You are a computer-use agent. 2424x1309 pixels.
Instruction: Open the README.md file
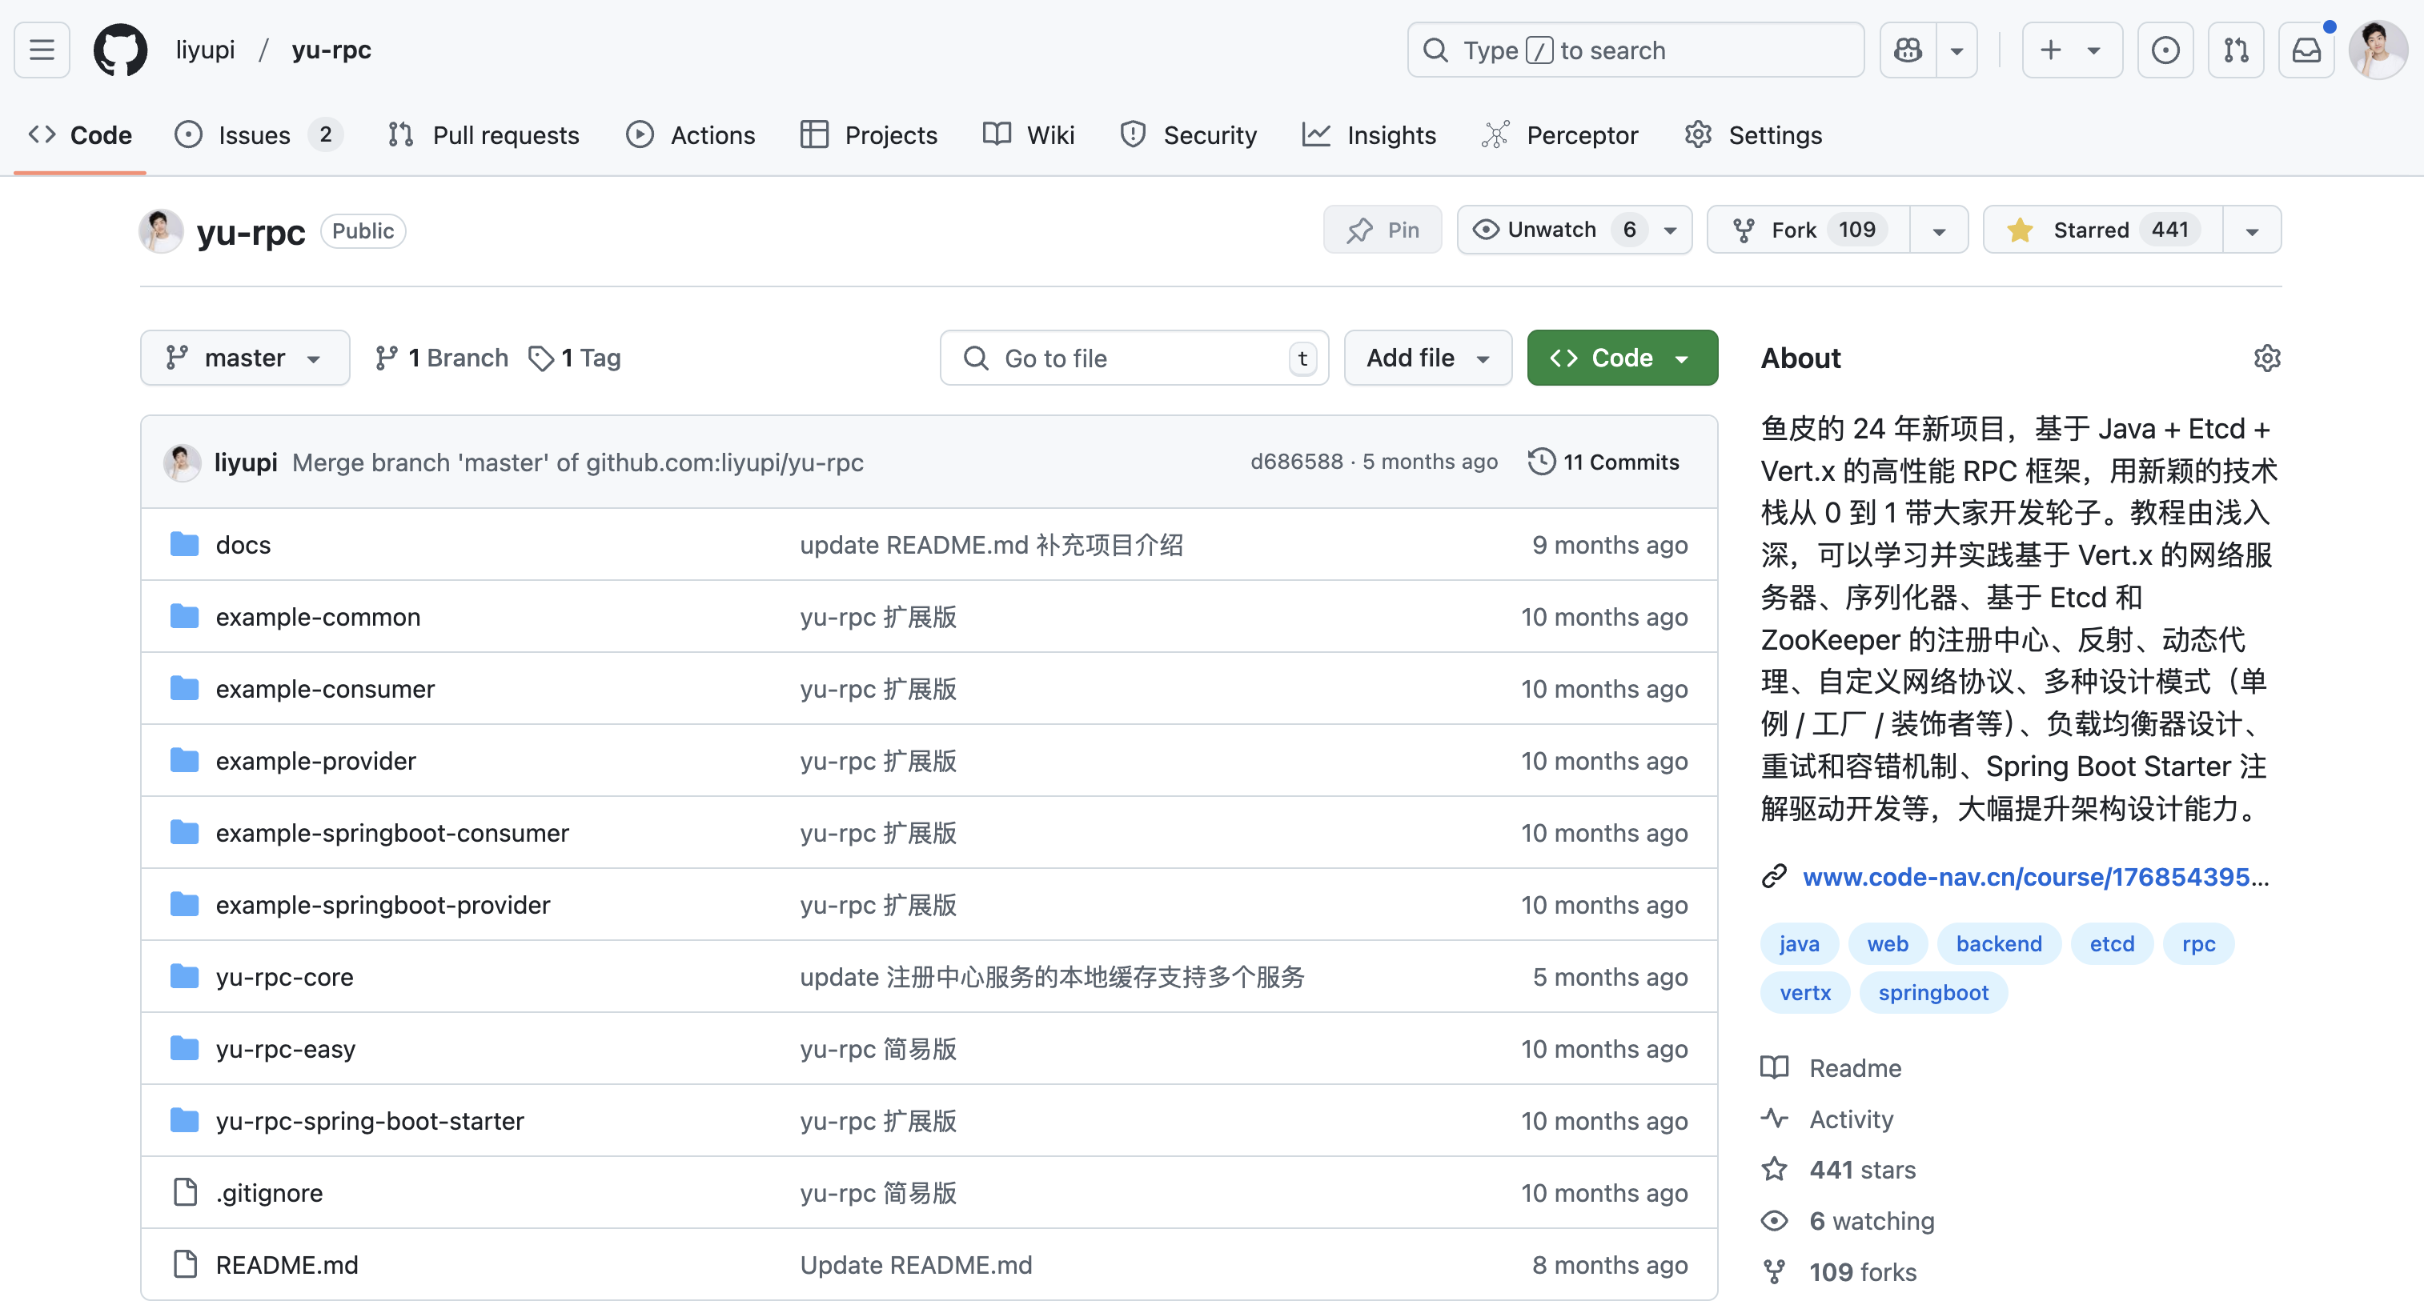coord(287,1265)
